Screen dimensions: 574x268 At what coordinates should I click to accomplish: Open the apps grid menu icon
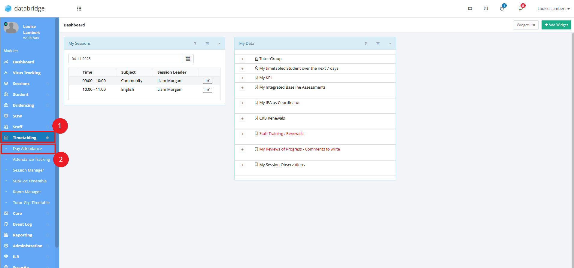pyautogui.click(x=79, y=8)
